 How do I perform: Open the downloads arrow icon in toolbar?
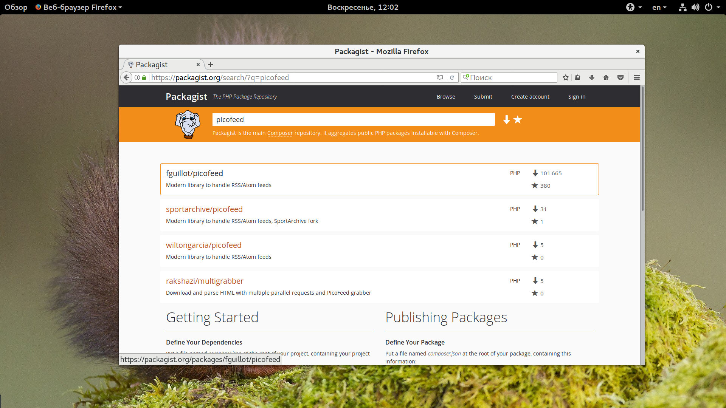[592, 77]
